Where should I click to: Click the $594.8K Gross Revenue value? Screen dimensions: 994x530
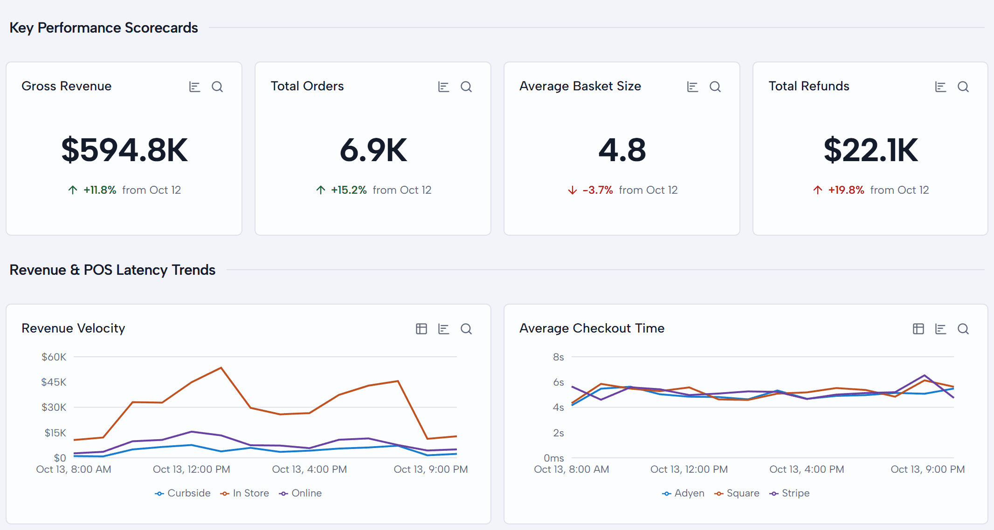124,150
